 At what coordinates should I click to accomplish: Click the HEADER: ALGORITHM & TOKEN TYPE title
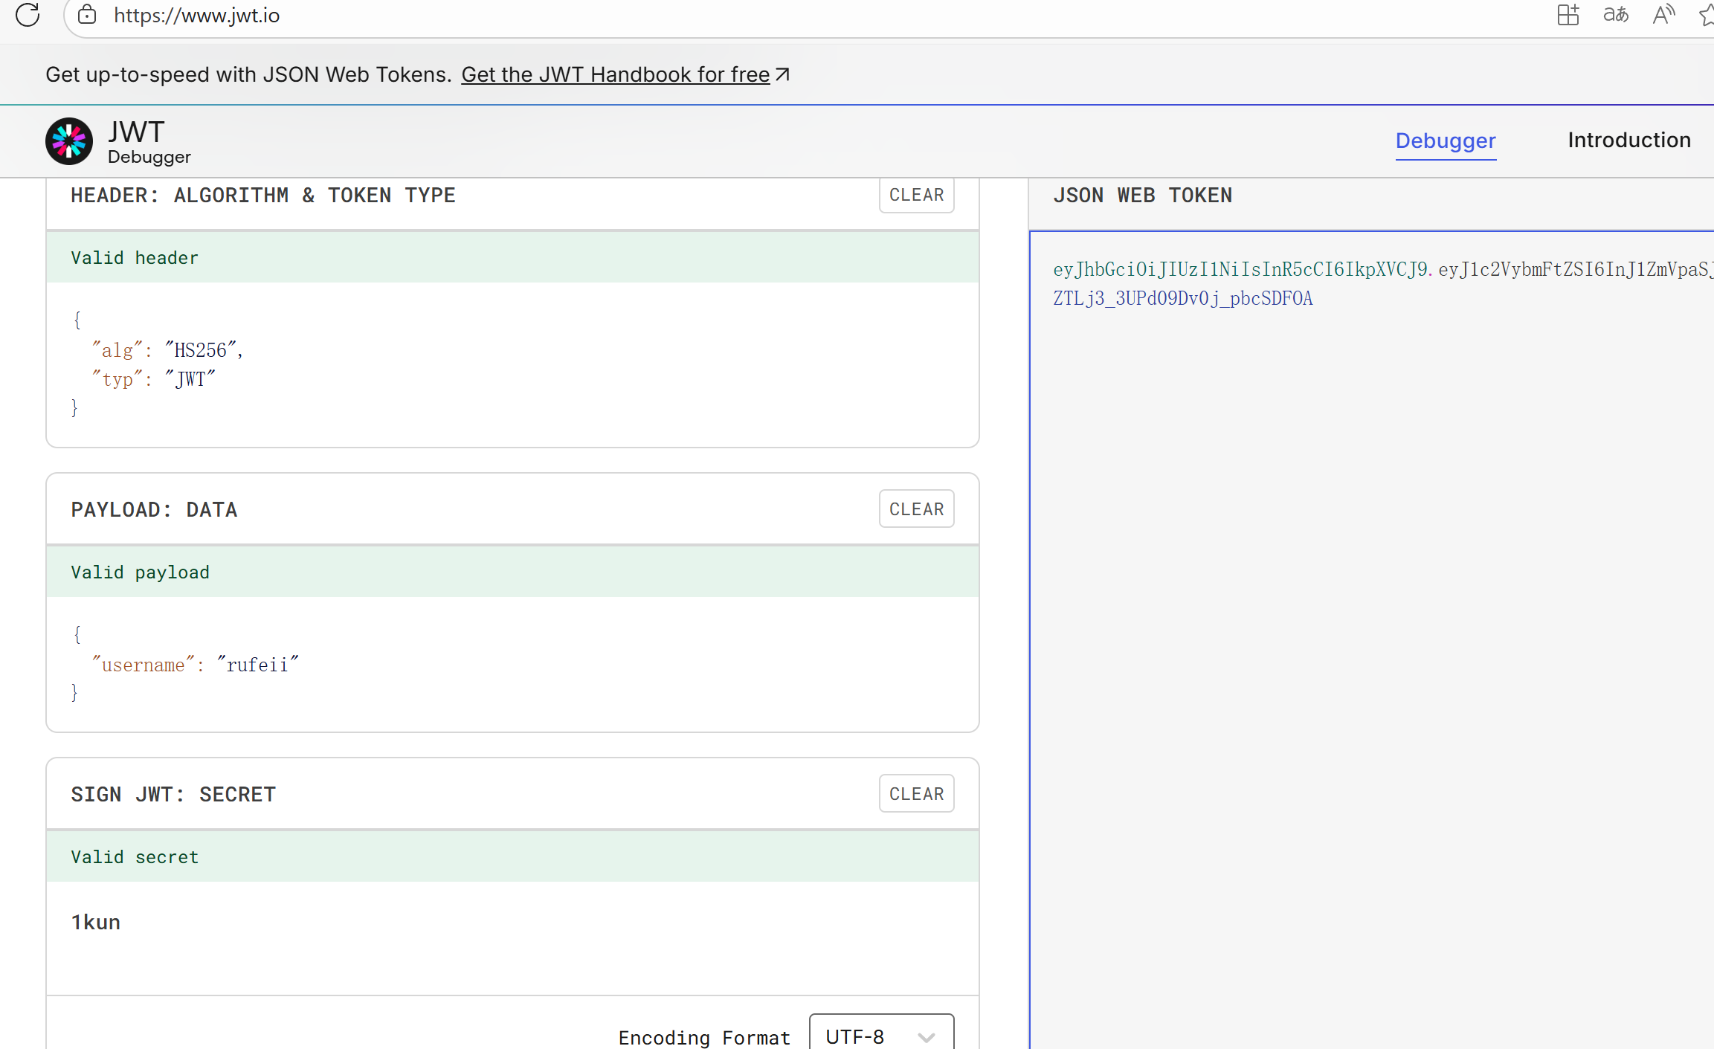click(263, 196)
